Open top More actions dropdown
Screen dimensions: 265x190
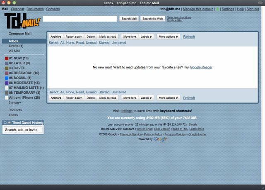[x=168, y=37]
